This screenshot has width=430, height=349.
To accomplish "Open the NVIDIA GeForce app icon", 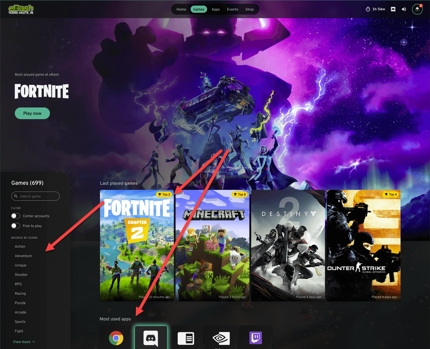I will 221,338.
